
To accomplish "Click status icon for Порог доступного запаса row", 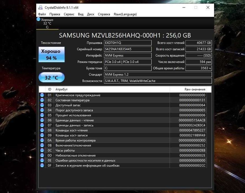I will coord(42,110).
